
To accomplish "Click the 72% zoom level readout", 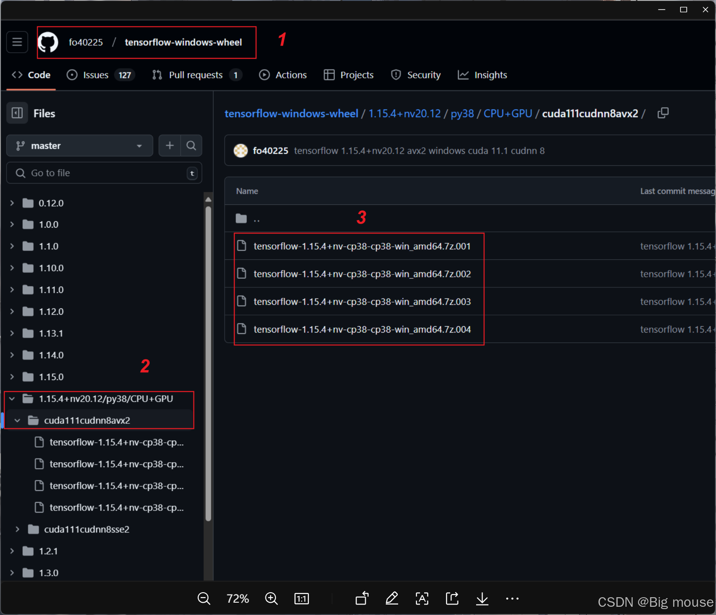I will click(238, 599).
